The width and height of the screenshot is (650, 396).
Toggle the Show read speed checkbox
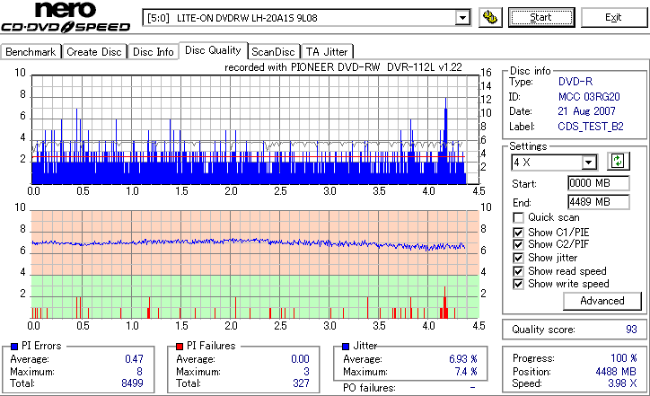click(x=518, y=271)
